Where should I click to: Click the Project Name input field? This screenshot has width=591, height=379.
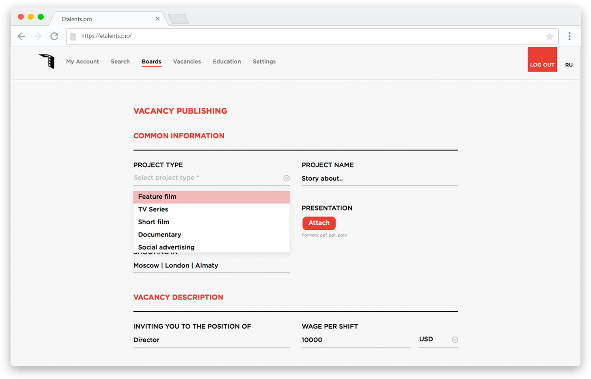point(379,179)
